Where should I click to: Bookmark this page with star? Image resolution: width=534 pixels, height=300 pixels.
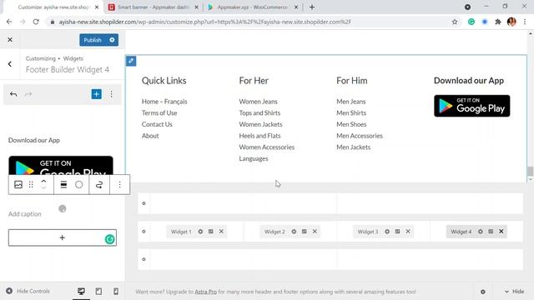pyautogui.click(x=455, y=22)
